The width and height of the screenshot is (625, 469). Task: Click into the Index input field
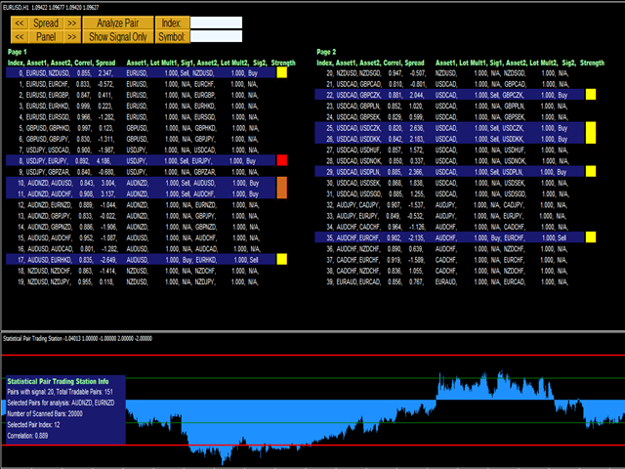(216, 21)
